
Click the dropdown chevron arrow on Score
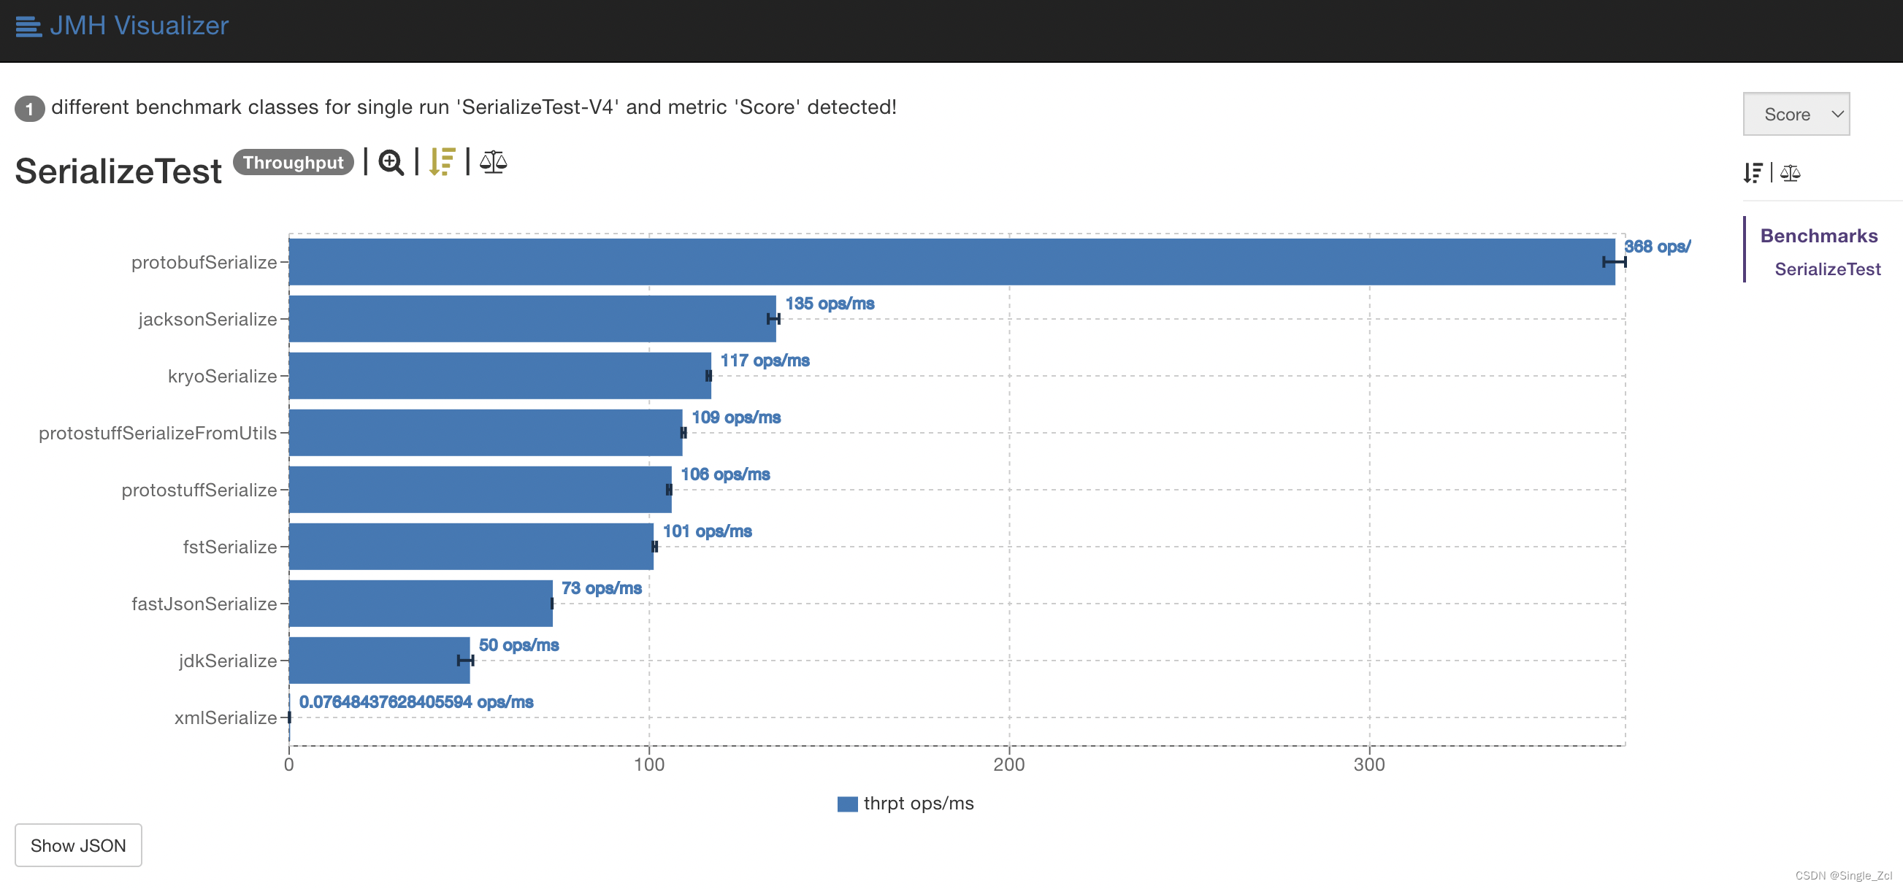[1837, 115]
